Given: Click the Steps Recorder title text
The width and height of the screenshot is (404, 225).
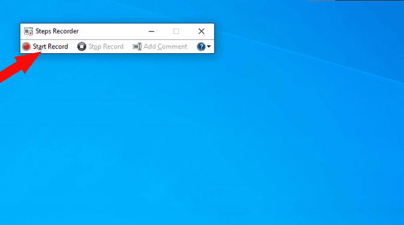Looking at the screenshot, I should (x=57, y=32).
